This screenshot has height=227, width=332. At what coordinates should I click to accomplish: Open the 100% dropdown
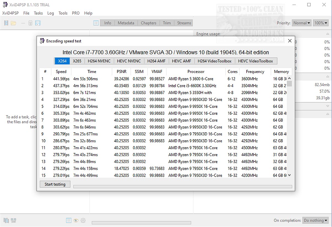click(x=321, y=23)
